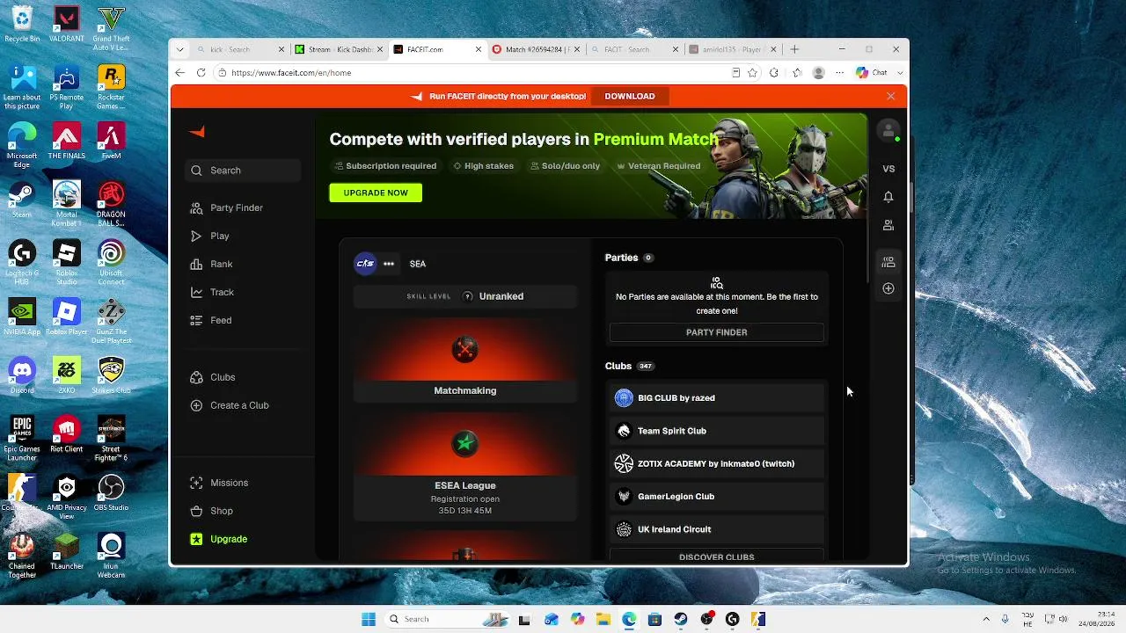
Task: Open the OBS Studio desktop shortcut
Action: (x=111, y=492)
